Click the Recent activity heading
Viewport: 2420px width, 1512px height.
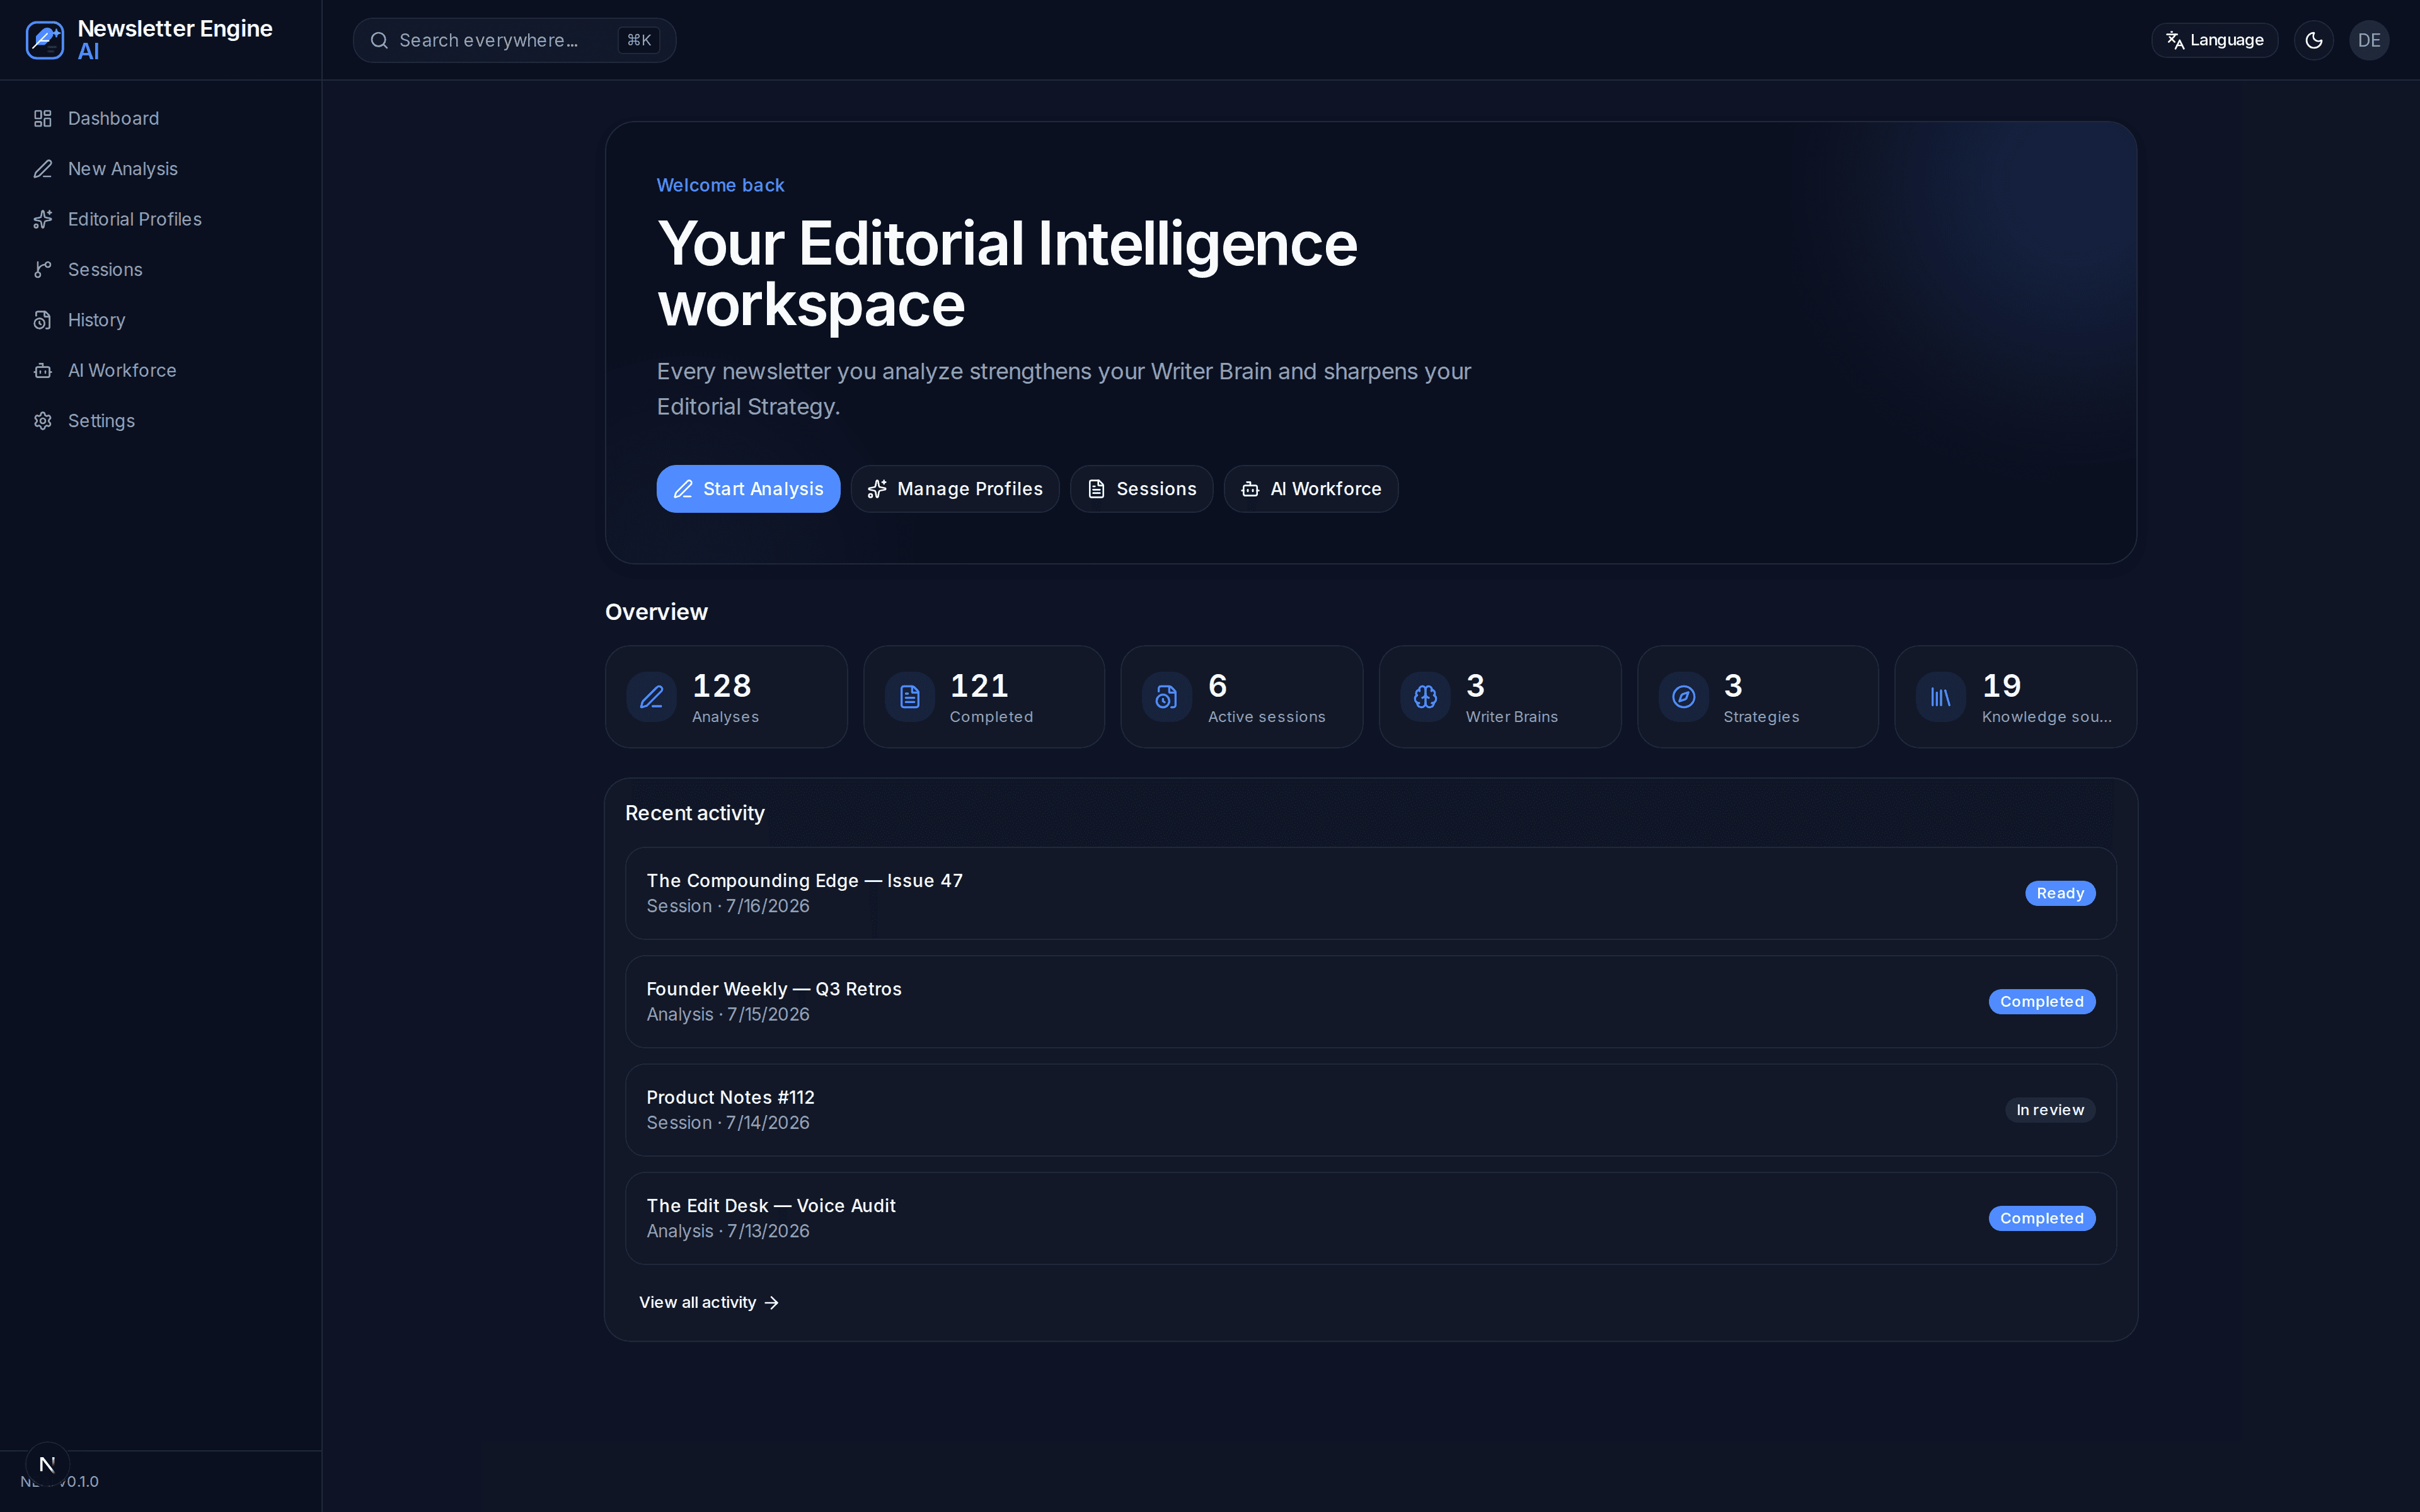(695, 813)
